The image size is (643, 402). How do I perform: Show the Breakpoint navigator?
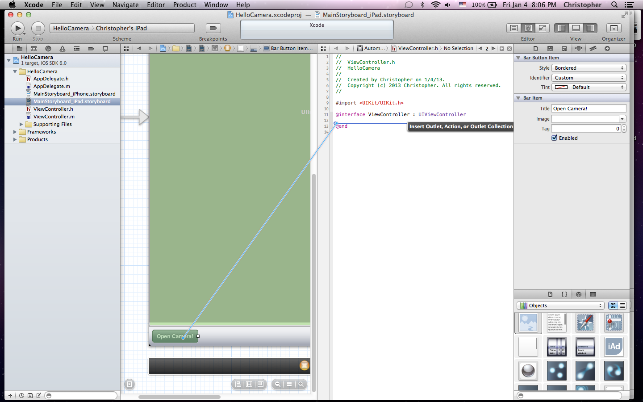click(x=91, y=48)
